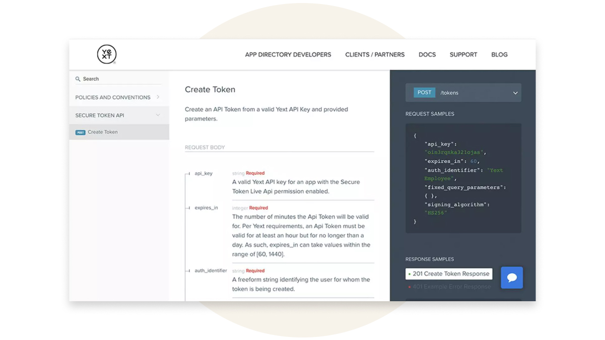Click RESPONSE SAMPLES heading

(x=430, y=259)
